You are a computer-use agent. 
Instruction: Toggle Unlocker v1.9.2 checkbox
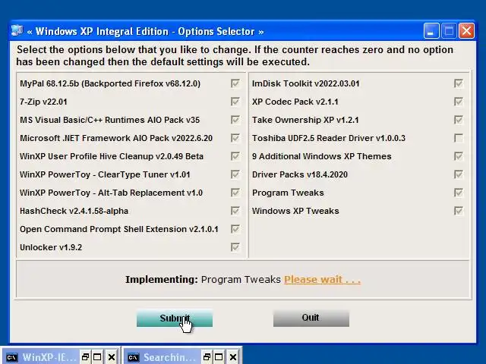tap(235, 247)
